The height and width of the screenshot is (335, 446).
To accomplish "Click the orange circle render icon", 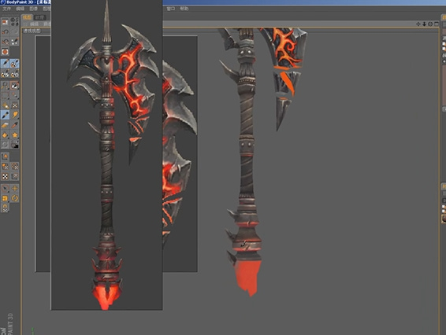I will pos(5,52).
